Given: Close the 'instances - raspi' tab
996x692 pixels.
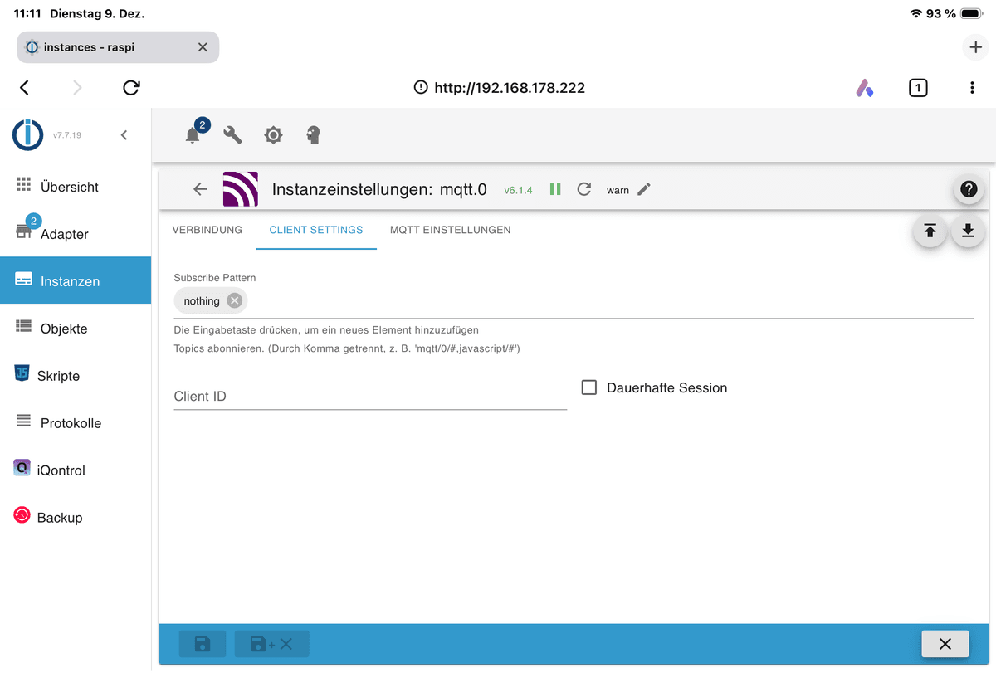Looking at the screenshot, I should (203, 47).
